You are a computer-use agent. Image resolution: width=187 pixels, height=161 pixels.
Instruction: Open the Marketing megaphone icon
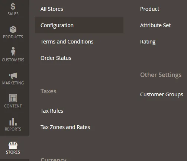pos(13,76)
